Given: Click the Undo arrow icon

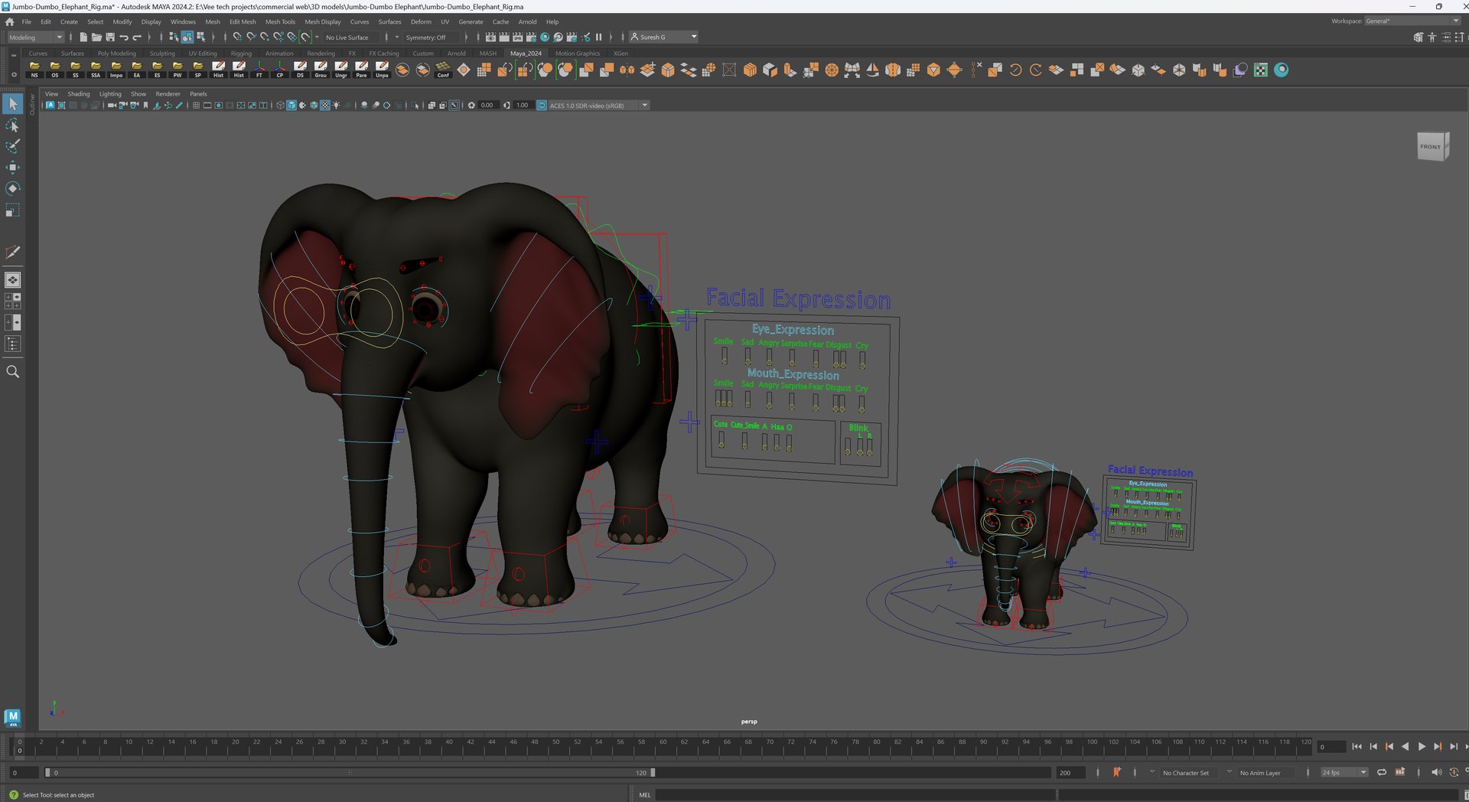Looking at the screenshot, I should point(124,37).
